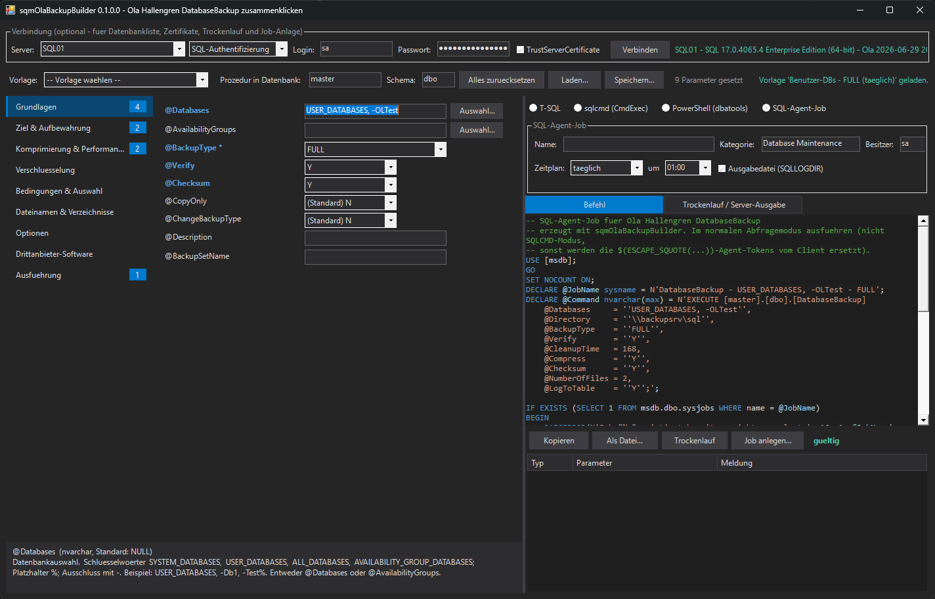This screenshot has width=935, height=599.
Task: Open the Ausfuehrung section
Action: click(79, 275)
